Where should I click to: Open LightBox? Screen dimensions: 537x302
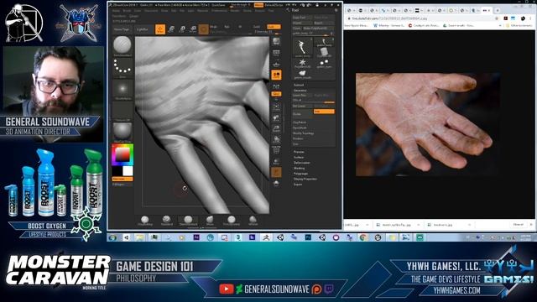[x=142, y=29]
